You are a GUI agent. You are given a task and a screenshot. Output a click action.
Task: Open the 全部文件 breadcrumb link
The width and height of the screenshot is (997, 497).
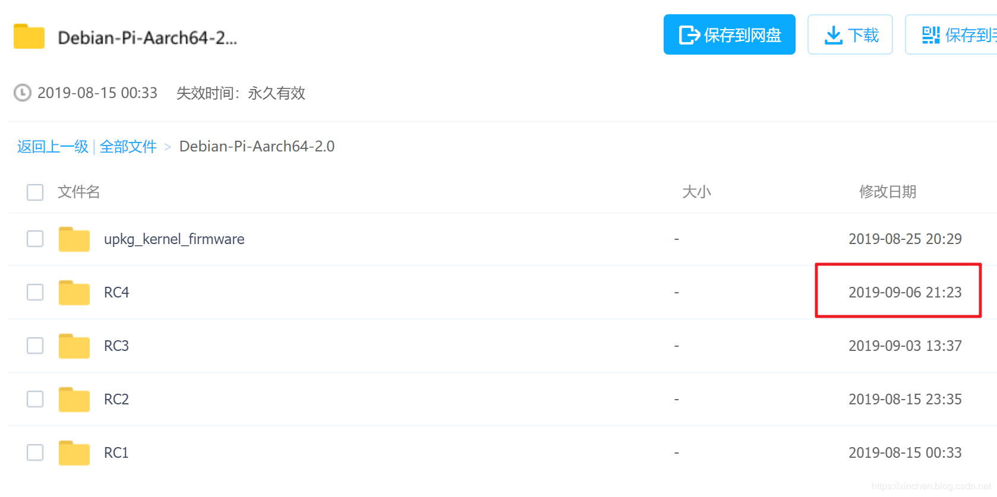click(128, 147)
